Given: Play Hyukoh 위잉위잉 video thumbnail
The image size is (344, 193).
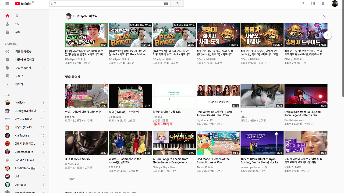Looking at the screenshot, I should tap(130, 96).
